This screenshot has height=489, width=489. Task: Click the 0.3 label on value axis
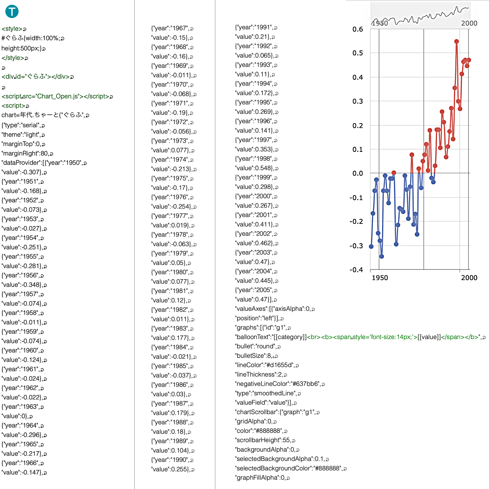coord(358,102)
